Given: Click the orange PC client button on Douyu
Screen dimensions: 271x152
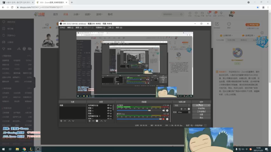Looking at the screenshot, I should tap(252, 25).
